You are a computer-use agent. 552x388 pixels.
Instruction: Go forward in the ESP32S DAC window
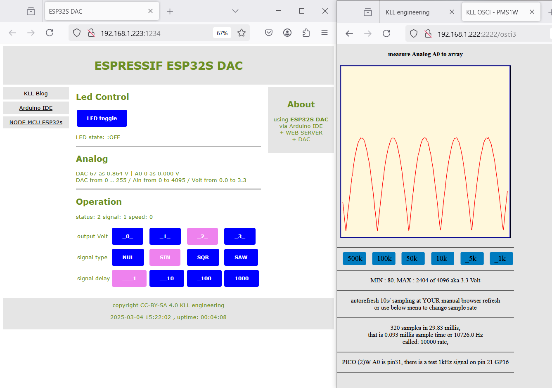(x=31, y=33)
